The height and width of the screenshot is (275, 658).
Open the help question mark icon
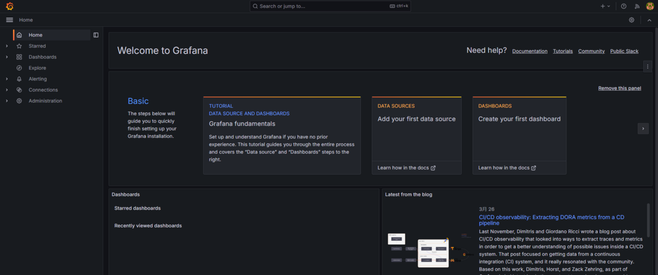coord(623,6)
